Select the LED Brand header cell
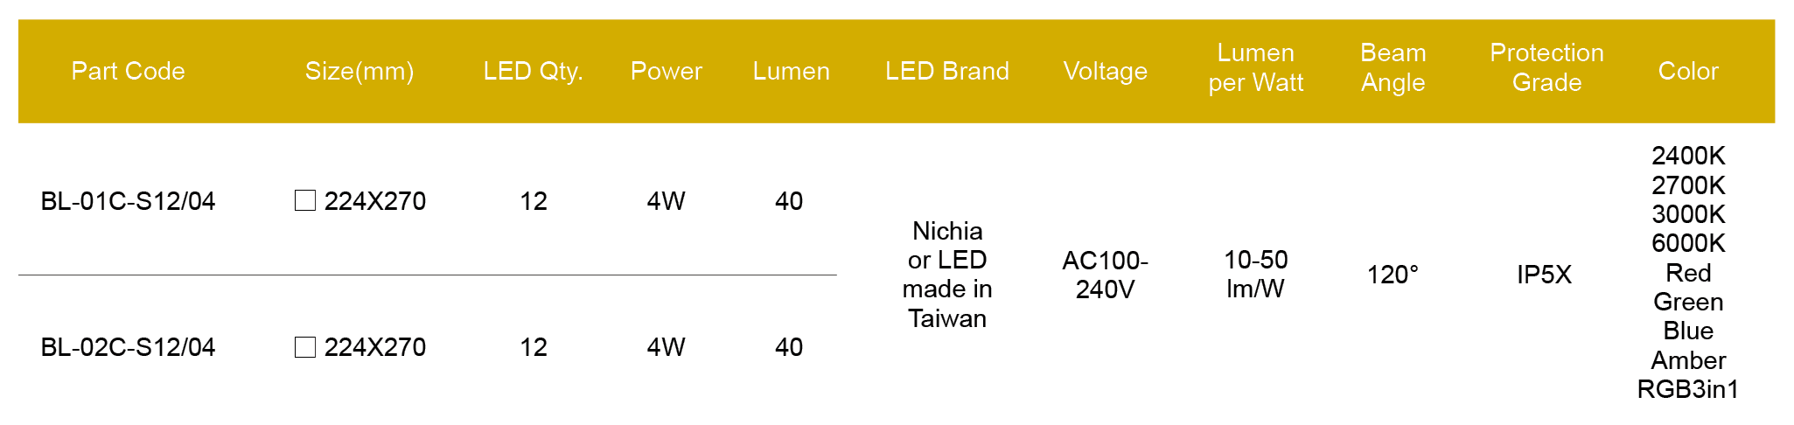The height and width of the screenshot is (425, 1794). tap(946, 71)
